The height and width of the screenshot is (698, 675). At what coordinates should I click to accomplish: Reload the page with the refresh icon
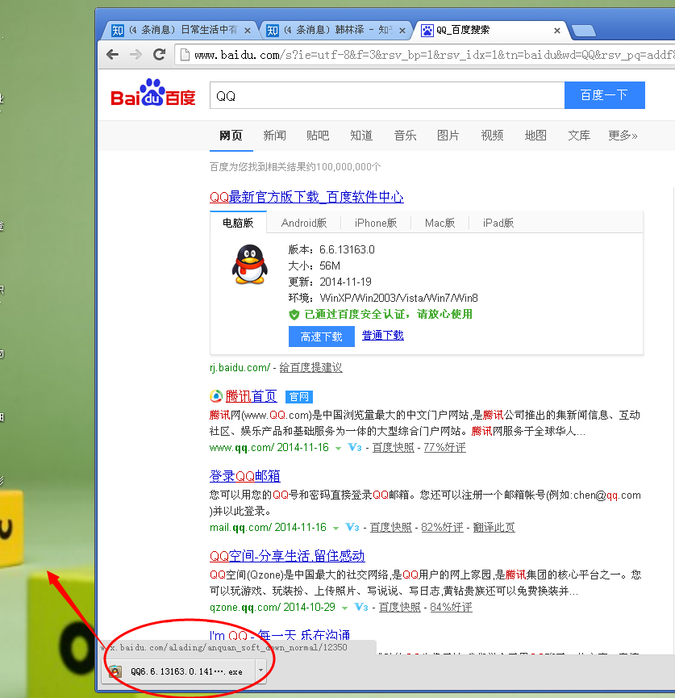point(160,55)
